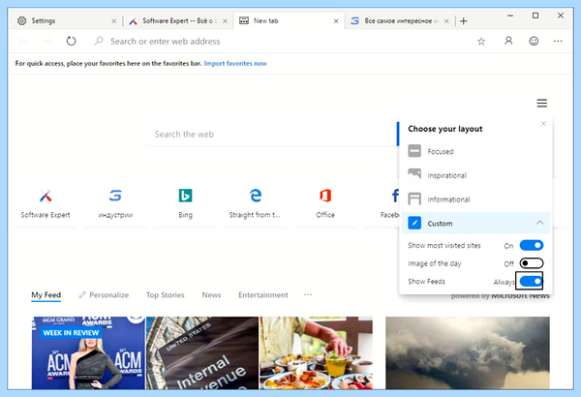Switch to the Software Expert tab
Image resolution: width=581 pixels, height=397 pixels.
tap(178, 20)
